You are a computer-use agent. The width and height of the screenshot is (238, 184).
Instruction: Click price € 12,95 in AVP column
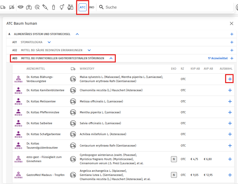coord(208,175)
